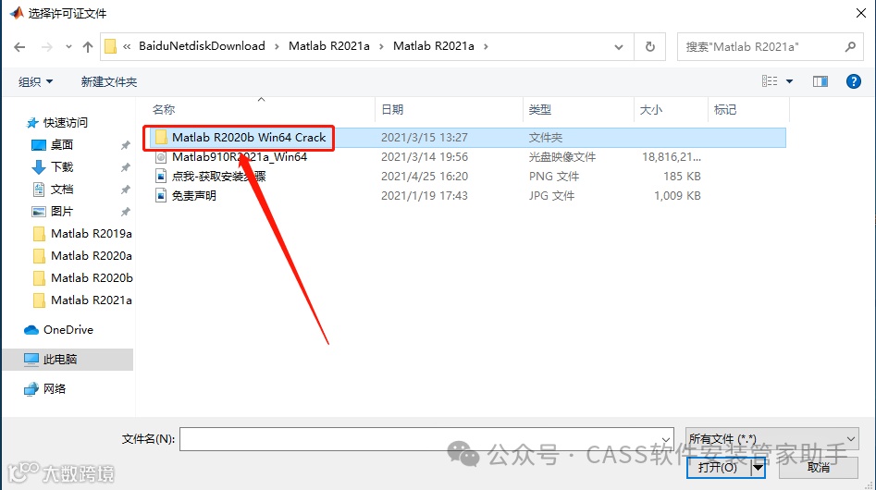This screenshot has height=490, width=876.
Task: Open 下载 in the sidebar
Action: coord(61,166)
